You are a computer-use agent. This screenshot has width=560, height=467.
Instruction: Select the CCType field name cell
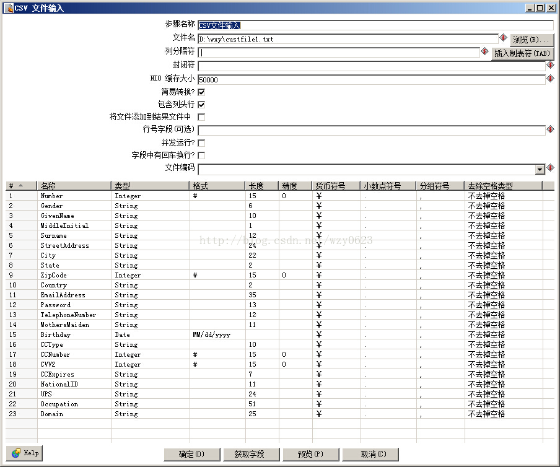tap(74, 344)
